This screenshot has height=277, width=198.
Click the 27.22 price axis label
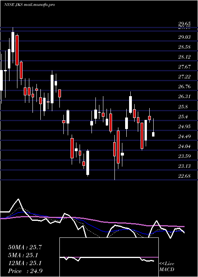pos(185,77)
